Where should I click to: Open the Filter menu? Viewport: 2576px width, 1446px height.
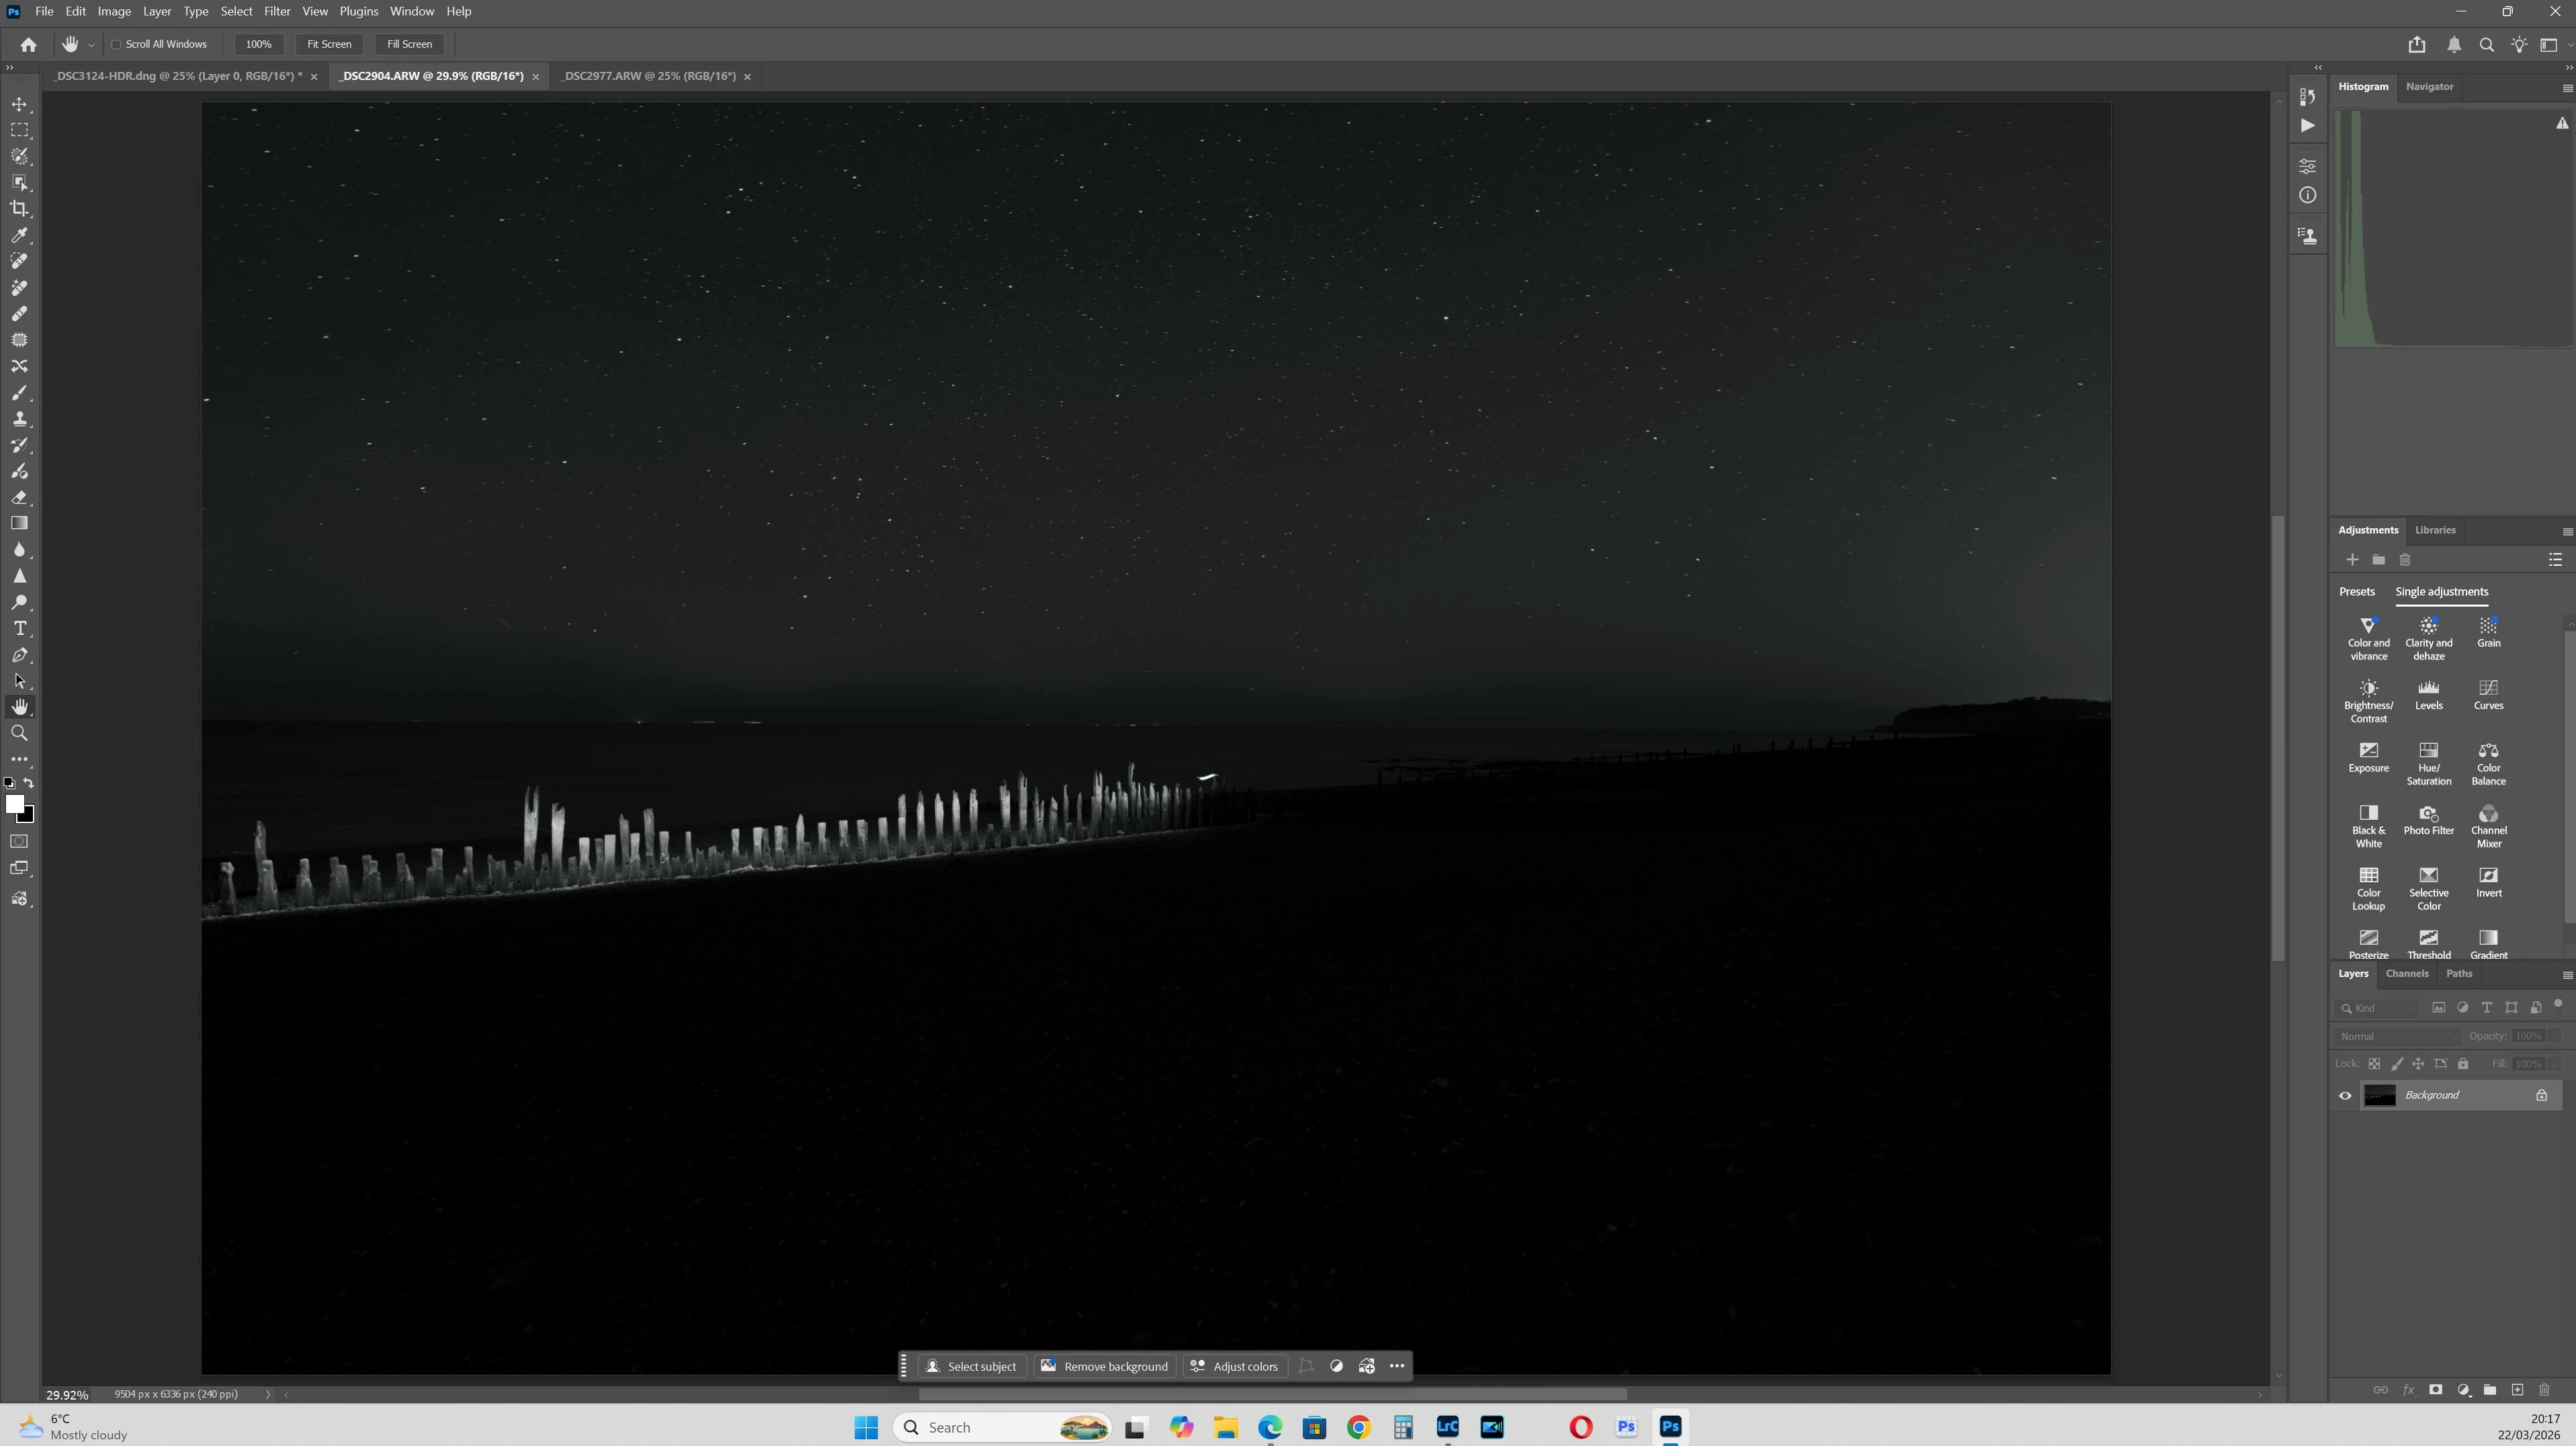(x=277, y=11)
